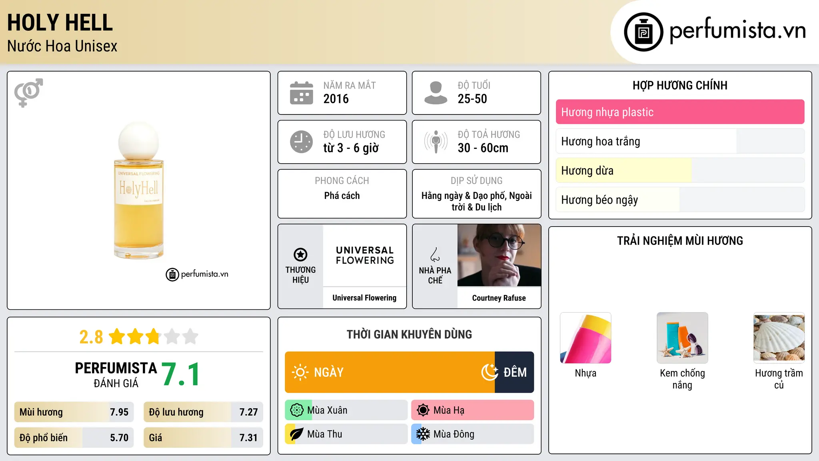Click the Trải nghiệm mùi hương heading
819x461 pixels.
click(680, 241)
